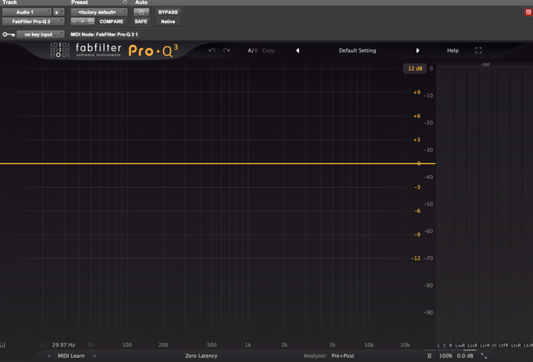Expand the MIDI Learn options arrow
Viewport: 533px width, 362px height.
pos(95,356)
